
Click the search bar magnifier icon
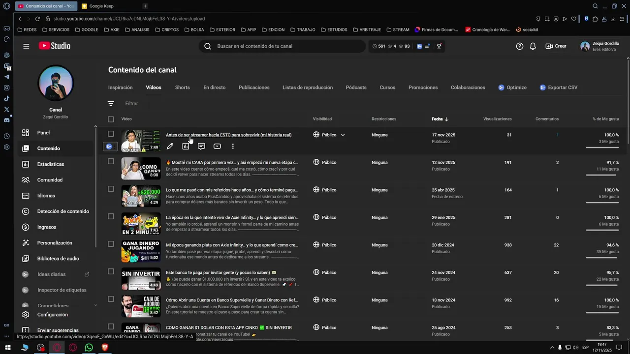pyautogui.click(x=208, y=46)
